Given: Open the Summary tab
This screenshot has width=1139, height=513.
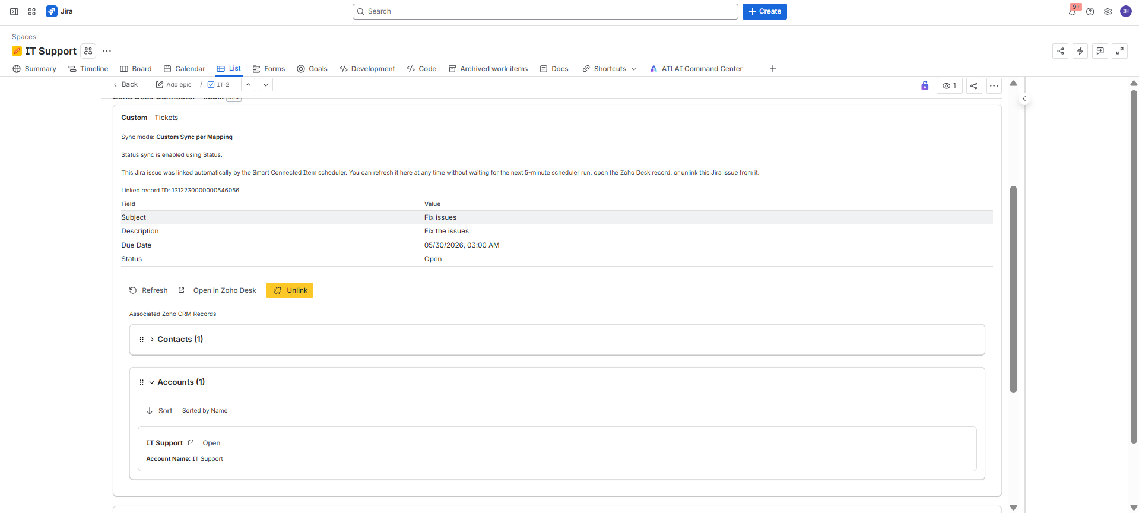Looking at the screenshot, I should (x=34, y=69).
